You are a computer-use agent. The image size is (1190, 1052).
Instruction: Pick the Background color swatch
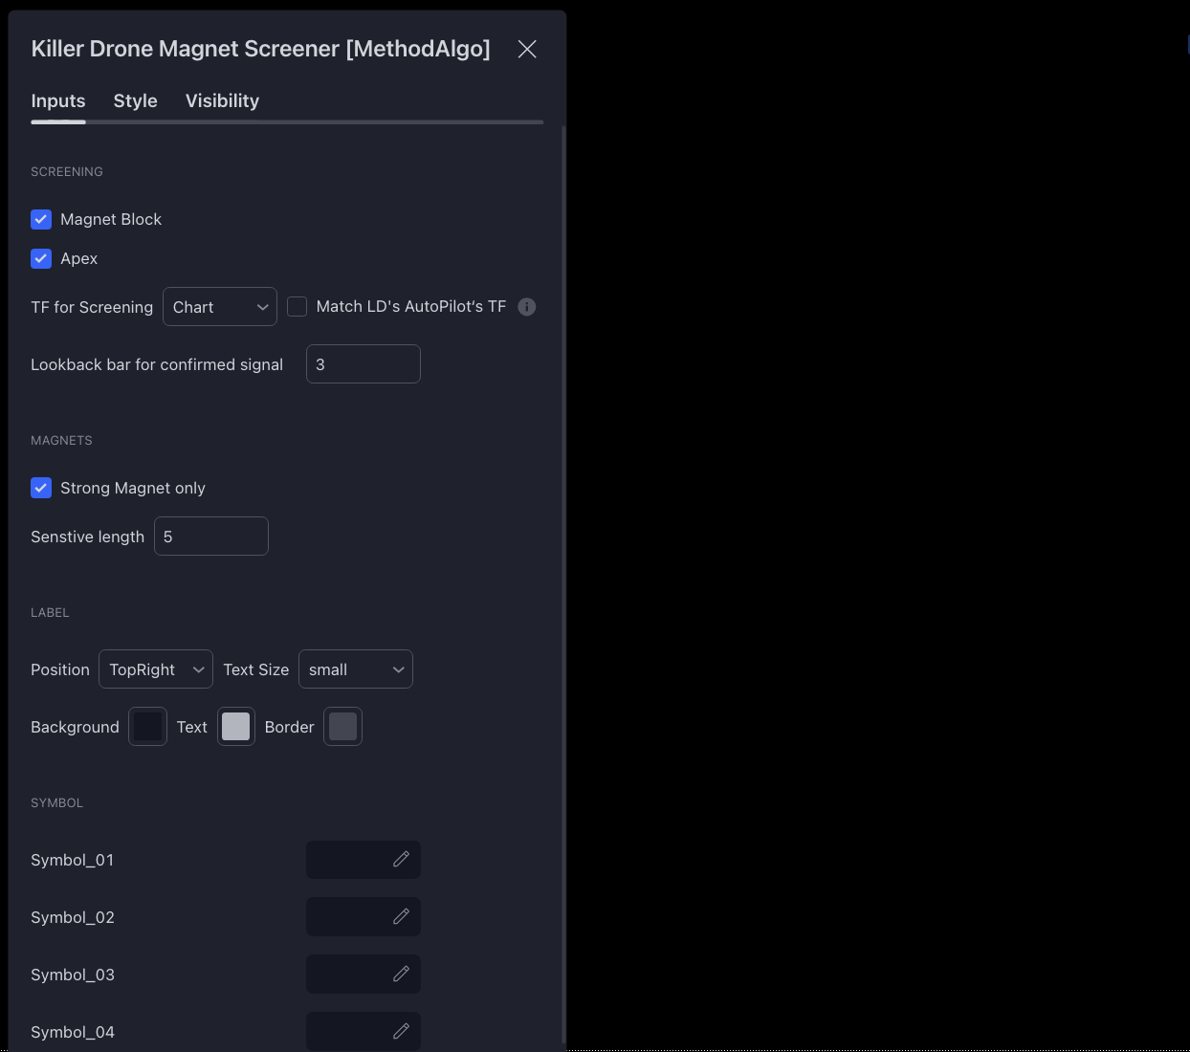(148, 727)
